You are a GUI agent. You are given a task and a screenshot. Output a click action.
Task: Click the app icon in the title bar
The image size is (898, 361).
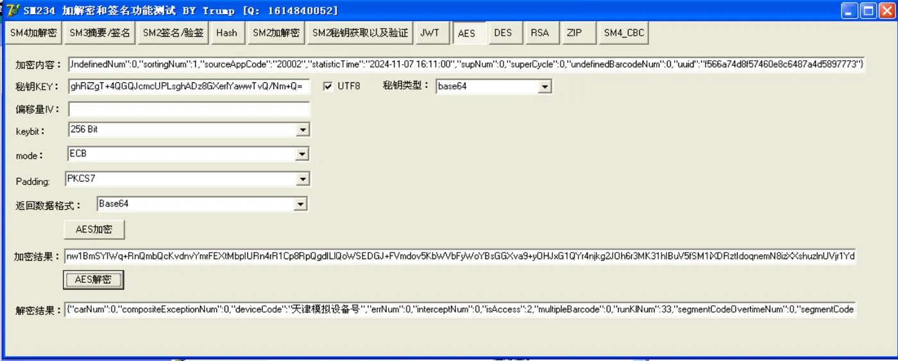click(12, 10)
